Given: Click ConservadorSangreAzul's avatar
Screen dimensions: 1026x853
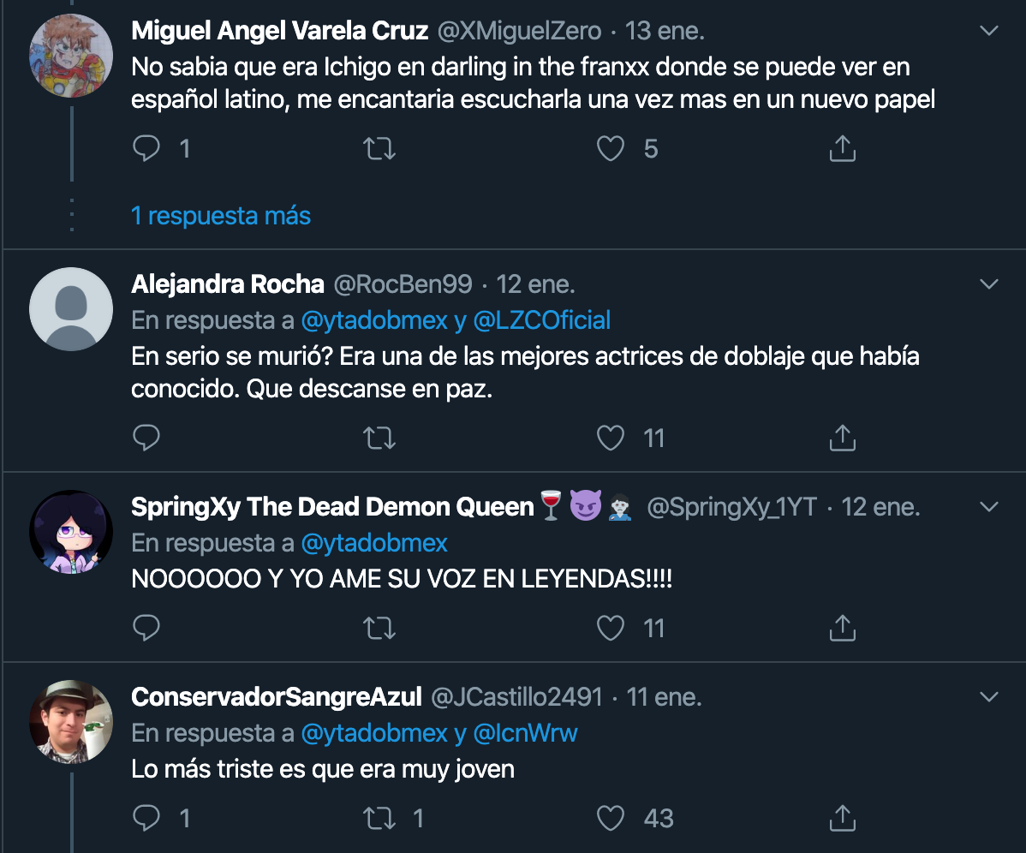Looking at the screenshot, I should point(71,722).
